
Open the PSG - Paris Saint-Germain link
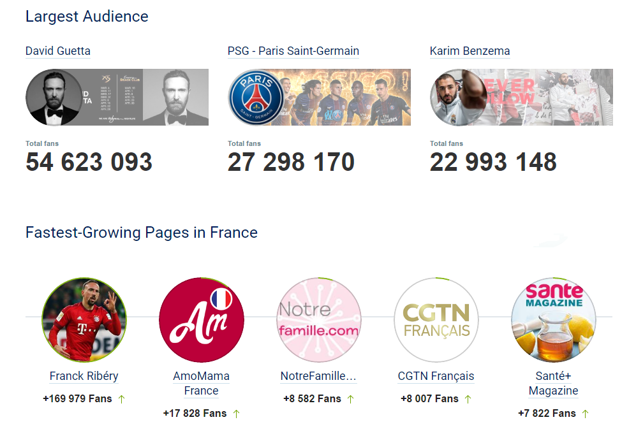click(x=293, y=51)
